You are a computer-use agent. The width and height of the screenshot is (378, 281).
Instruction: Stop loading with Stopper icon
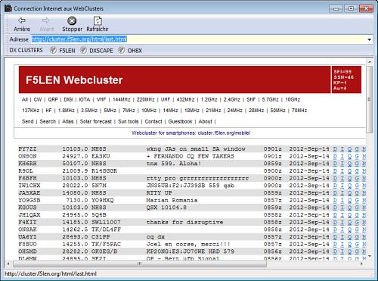coord(72,24)
